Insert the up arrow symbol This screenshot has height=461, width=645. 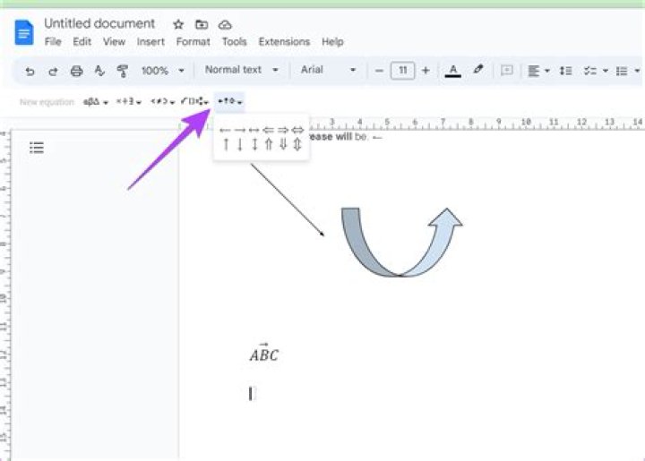point(226,144)
